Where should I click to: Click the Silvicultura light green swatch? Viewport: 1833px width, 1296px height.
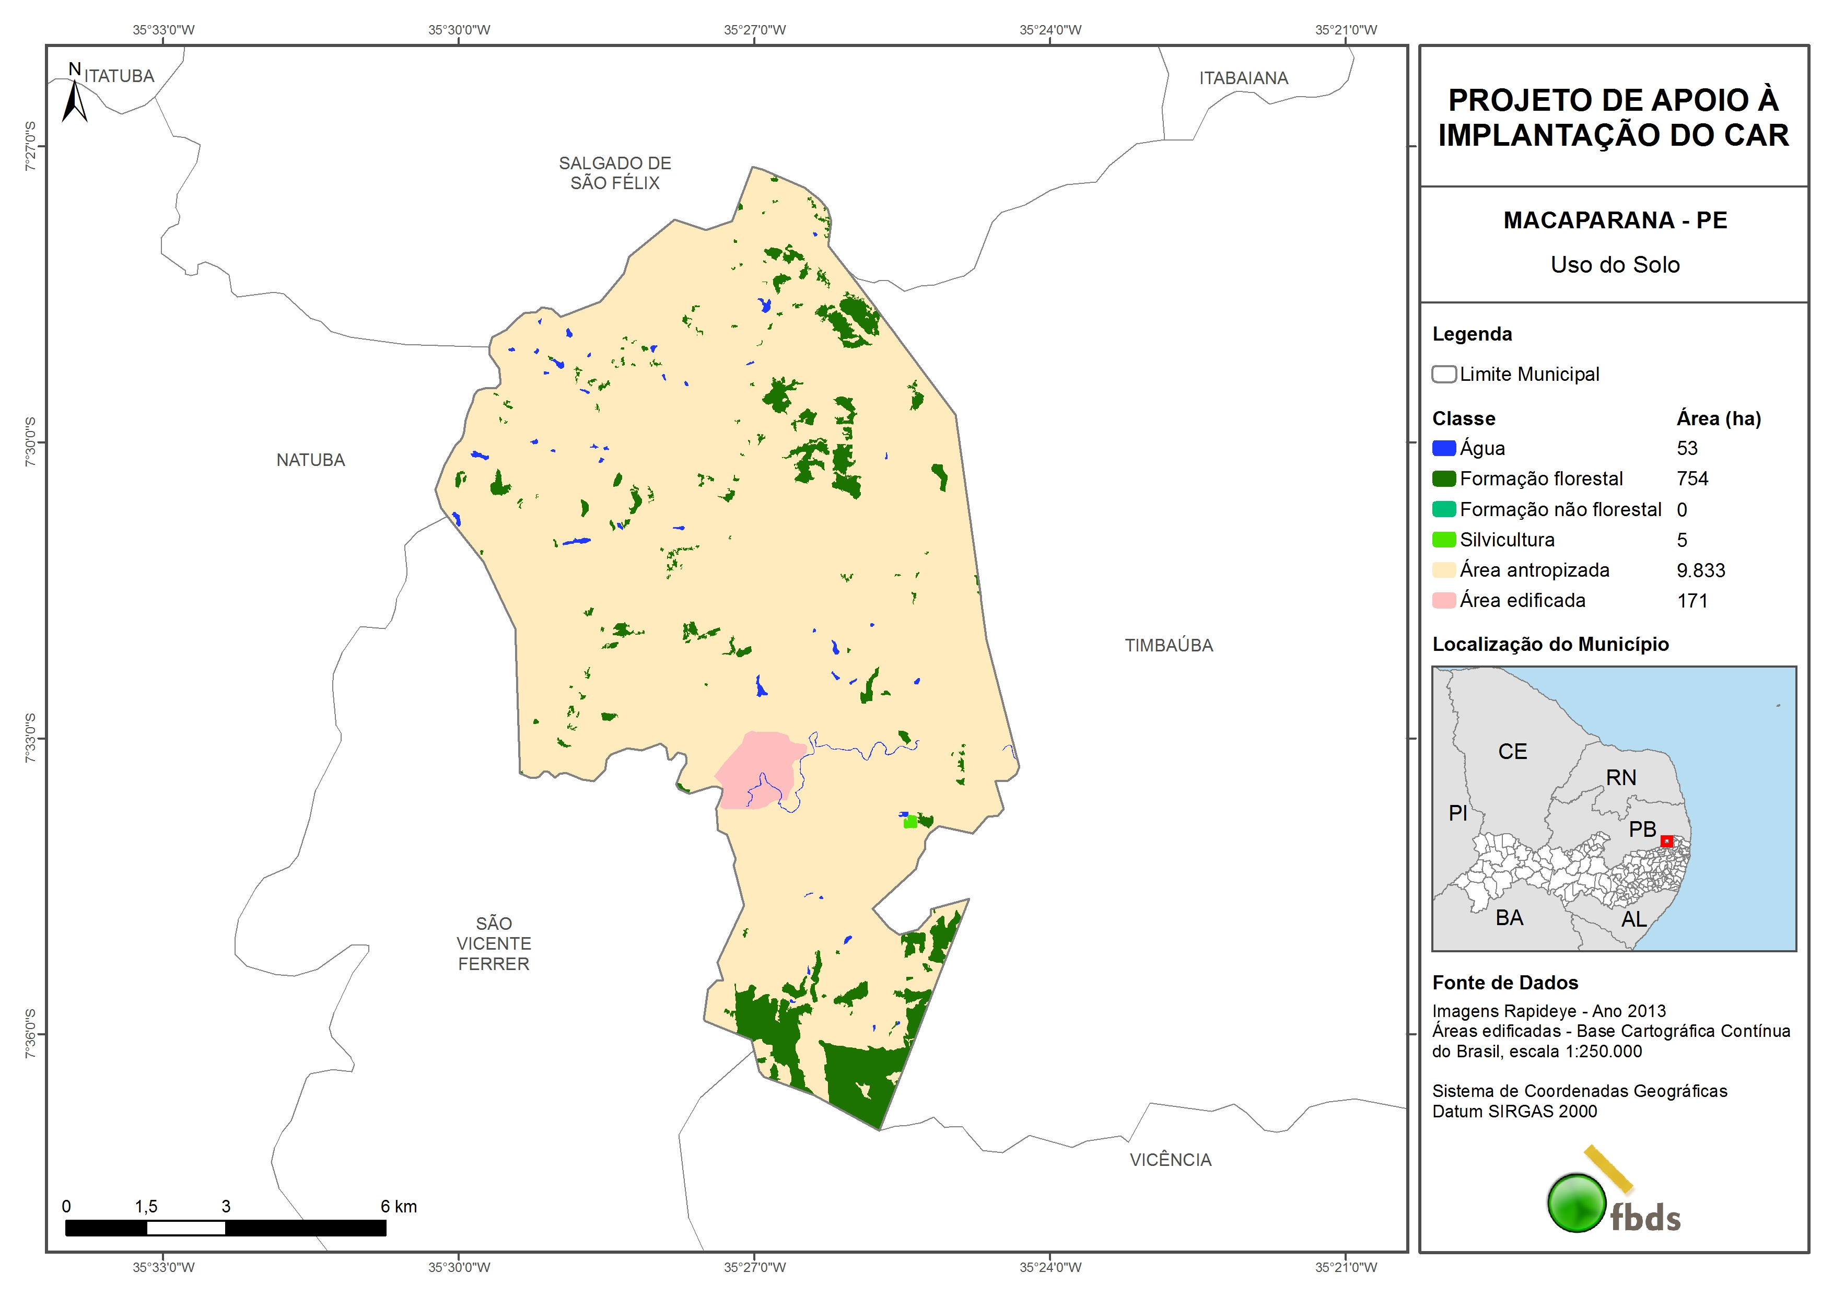[x=1443, y=540]
